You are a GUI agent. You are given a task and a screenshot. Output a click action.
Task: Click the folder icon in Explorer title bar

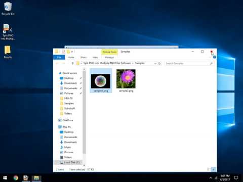pyautogui.click(x=57, y=52)
